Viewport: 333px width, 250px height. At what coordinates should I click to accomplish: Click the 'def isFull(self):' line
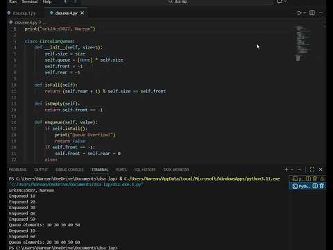[56, 85]
